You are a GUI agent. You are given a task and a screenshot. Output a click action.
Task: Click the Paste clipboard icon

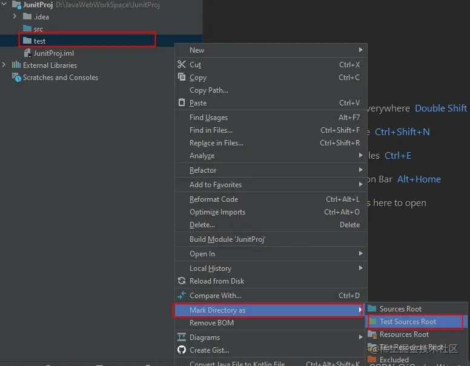(182, 102)
